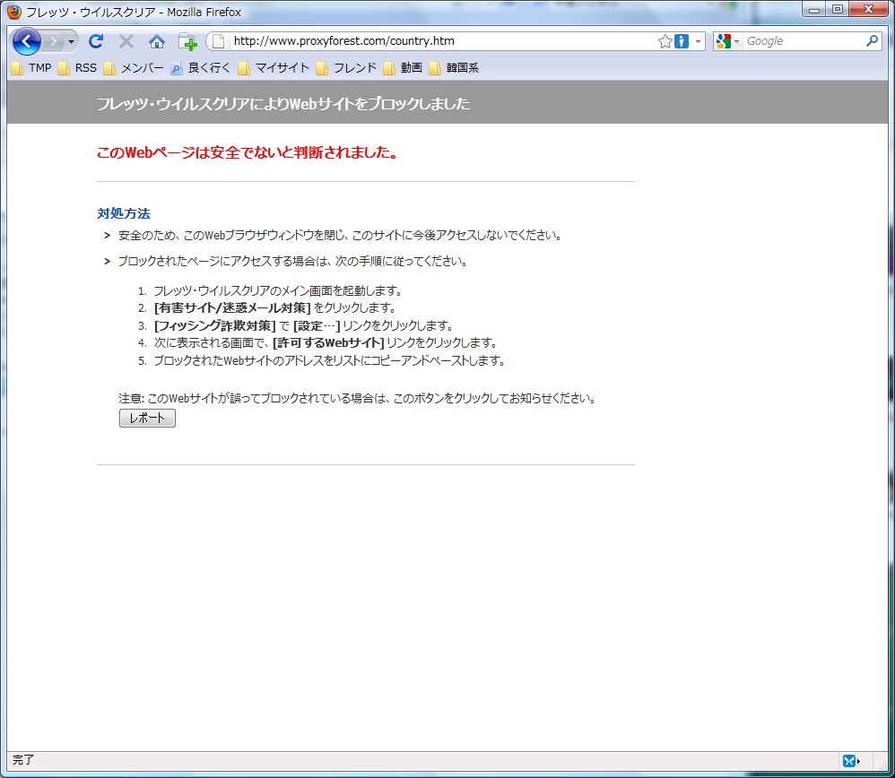Click the 完了 status bar text
895x778 pixels.
coord(23,760)
